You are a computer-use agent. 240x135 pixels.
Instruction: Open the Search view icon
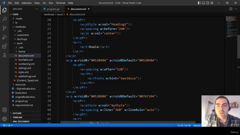(4, 19)
